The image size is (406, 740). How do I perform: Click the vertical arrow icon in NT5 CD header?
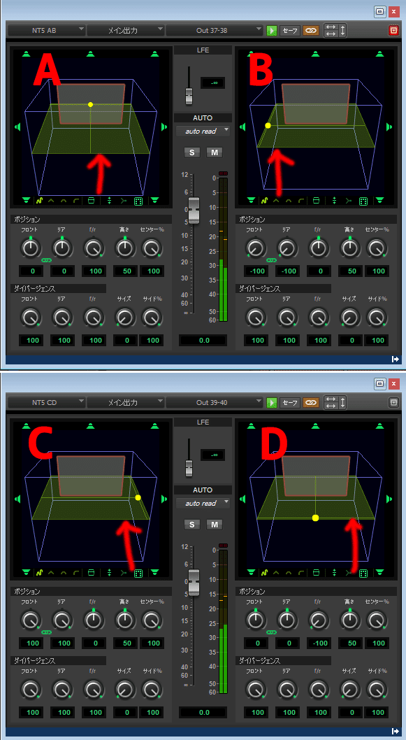pyautogui.click(x=343, y=403)
